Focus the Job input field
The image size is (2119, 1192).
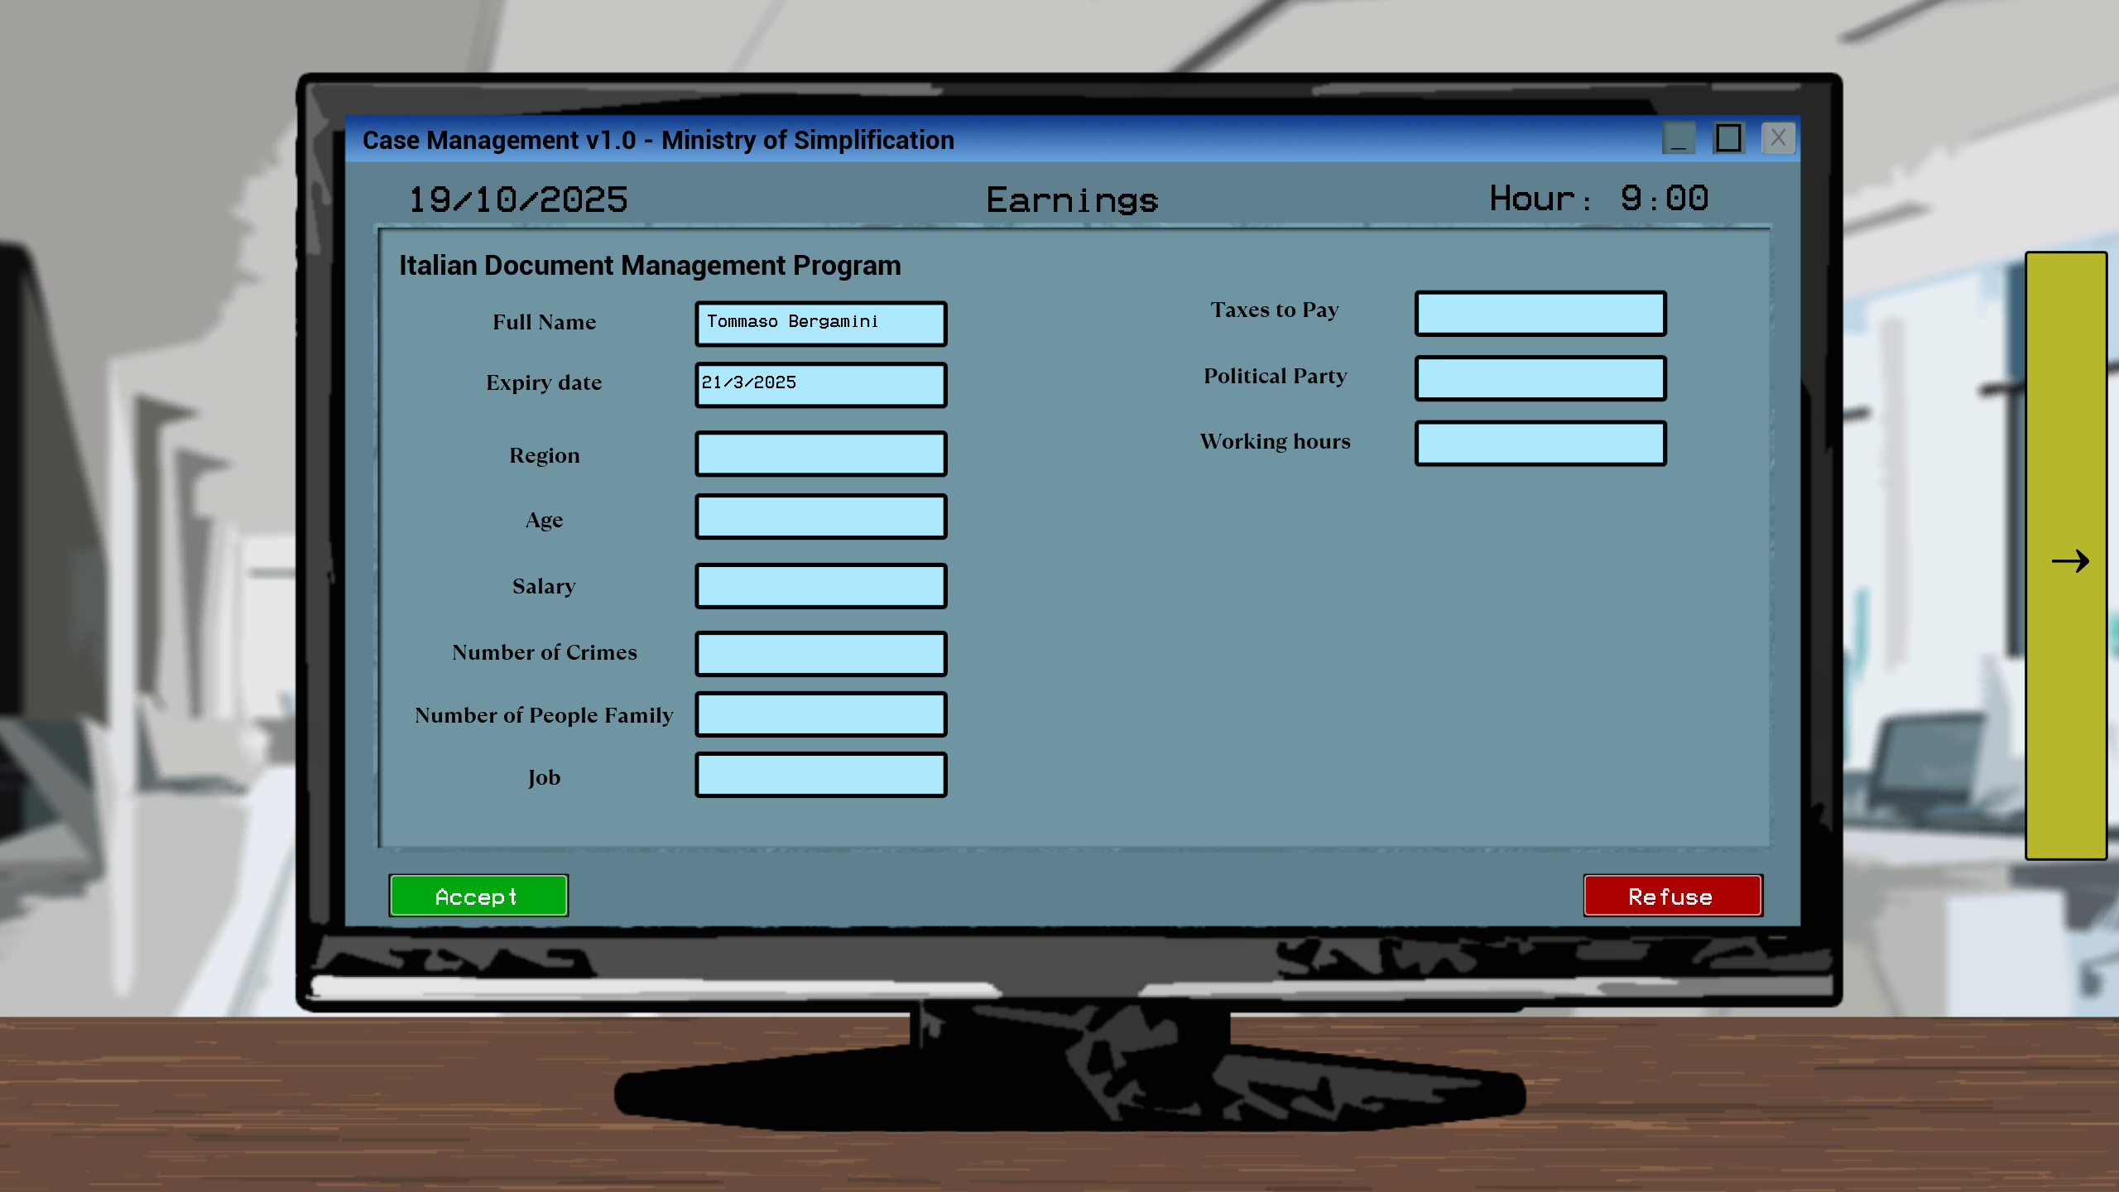pyautogui.click(x=820, y=775)
